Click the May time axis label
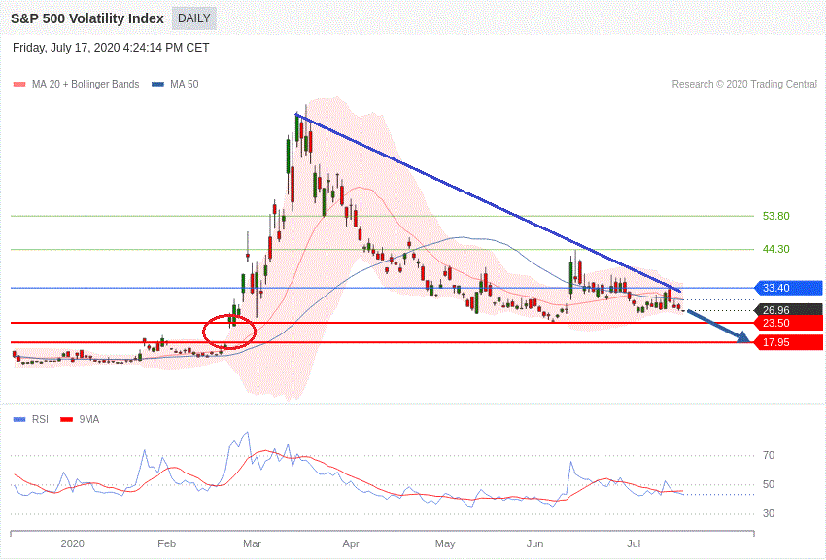The width and height of the screenshot is (826, 560). (x=445, y=543)
